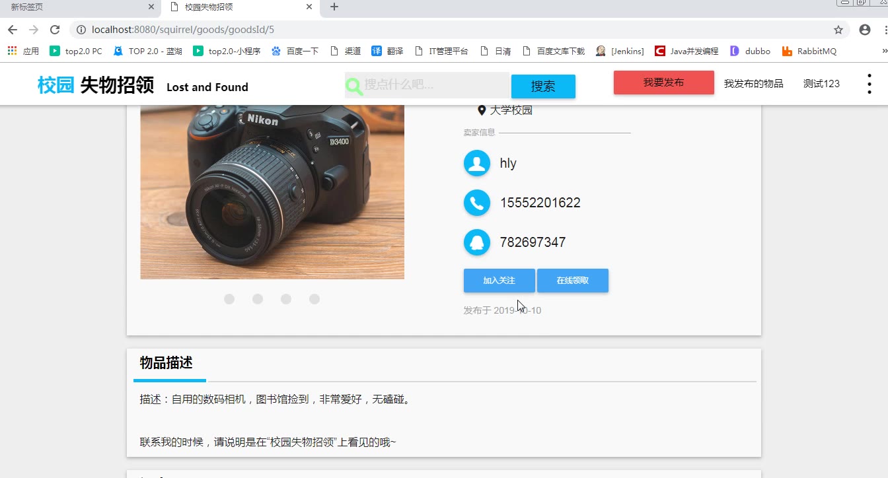This screenshot has width=888, height=478.
Task: Open 我发布的物品 menu item
Action: coord(753,84)
